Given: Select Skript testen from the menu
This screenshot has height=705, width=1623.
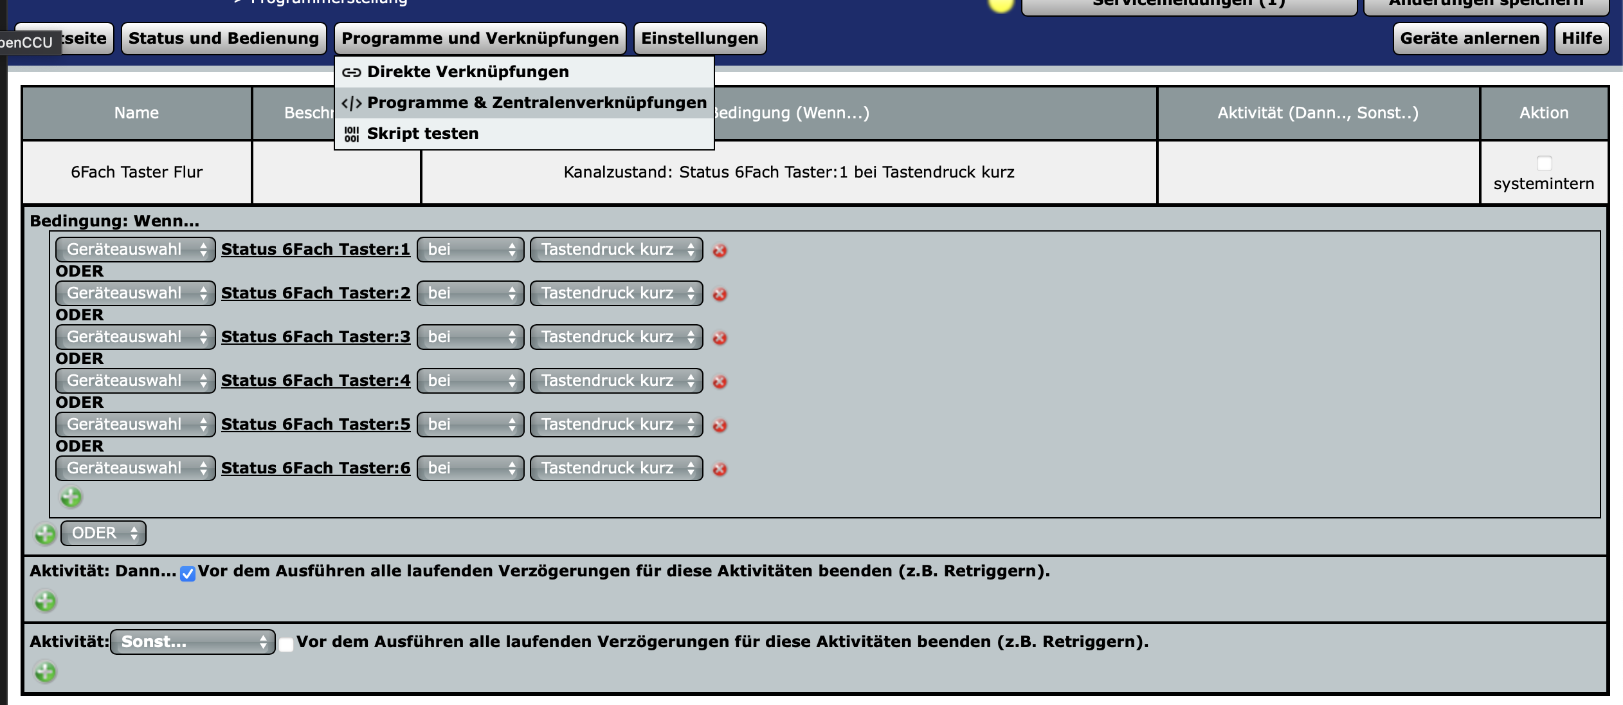Looking at the screenshot, I should tap(422, 133).
